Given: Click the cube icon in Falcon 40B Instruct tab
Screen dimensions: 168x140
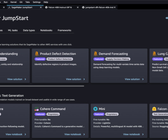Looking at the screenshot, I should [46, 7].
